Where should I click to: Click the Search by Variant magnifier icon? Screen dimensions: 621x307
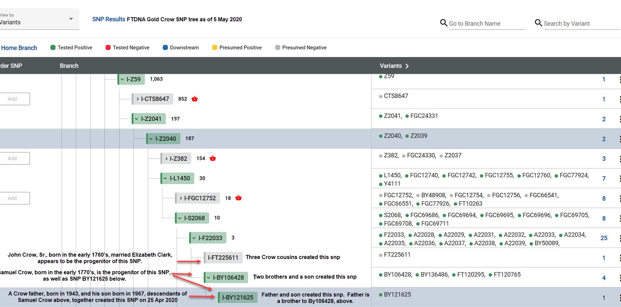(x=538, y=23)
